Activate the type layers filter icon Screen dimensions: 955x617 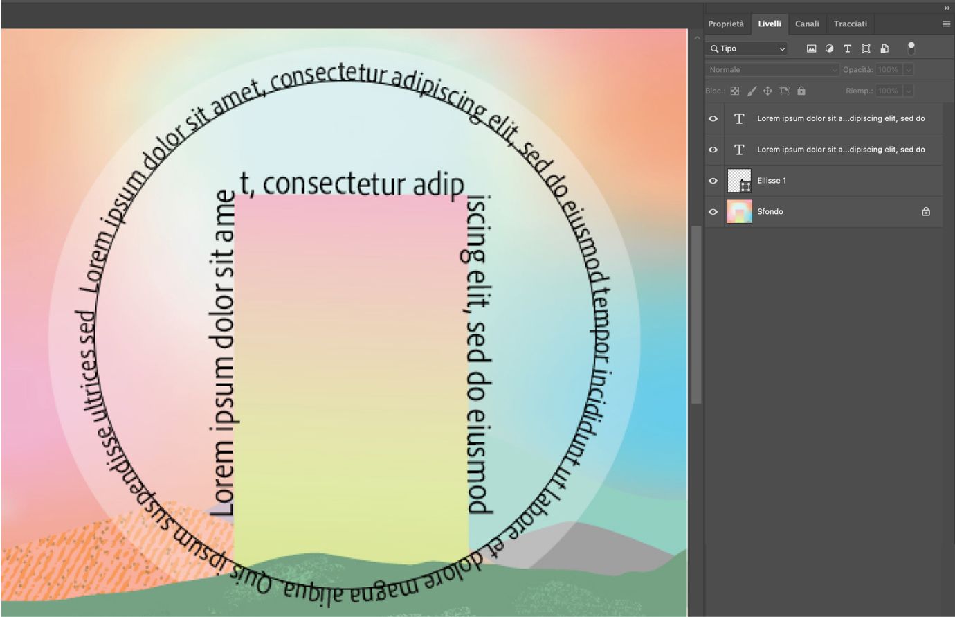coord(847,48)
